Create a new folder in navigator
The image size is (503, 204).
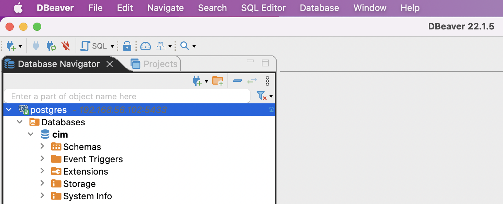pyautogui.click(x=218, y=81)
